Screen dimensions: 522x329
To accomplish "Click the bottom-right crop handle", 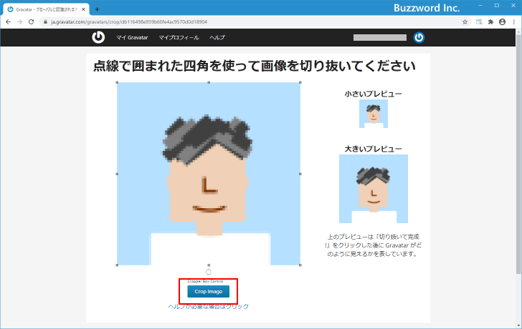I will [300, 265].
